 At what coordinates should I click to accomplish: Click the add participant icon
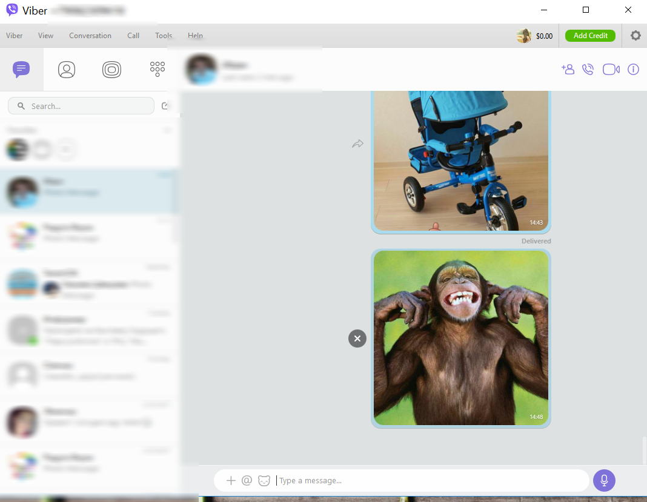pyautogui.click(x=568, y=70)
